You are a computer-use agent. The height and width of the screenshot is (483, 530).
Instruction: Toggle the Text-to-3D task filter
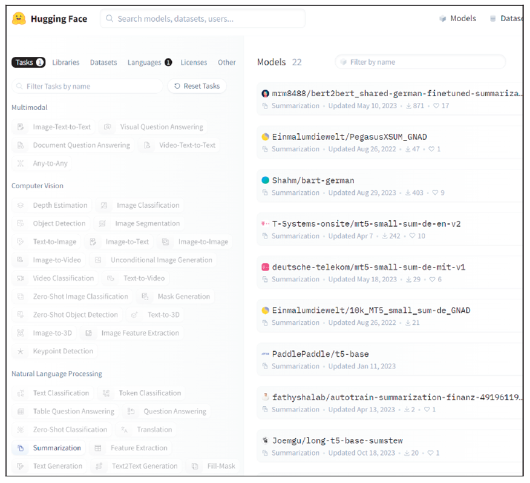pos(155,315)
